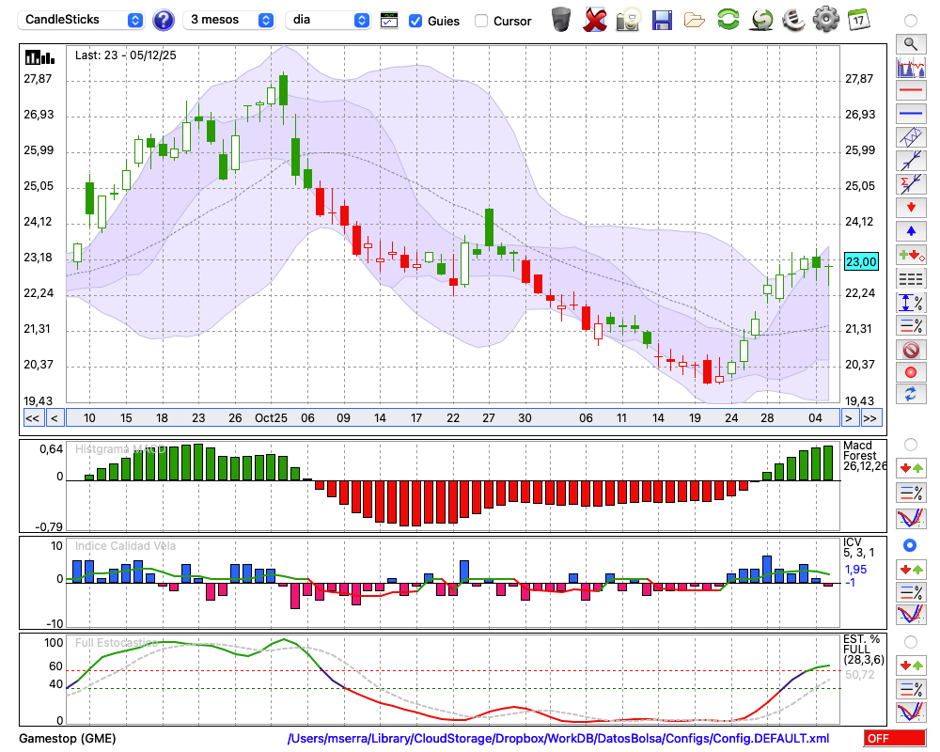Uncheck the Guies checkbox
The width and height of the screenshot is (940, 752).
click(415, 21)
